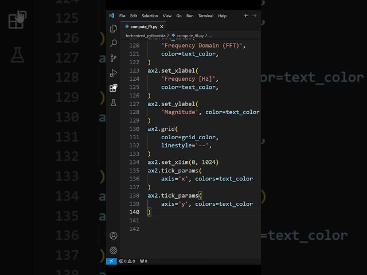The image size is (367, 275).
Task: Click color=text_color on line 125
Action: [188, 87]
